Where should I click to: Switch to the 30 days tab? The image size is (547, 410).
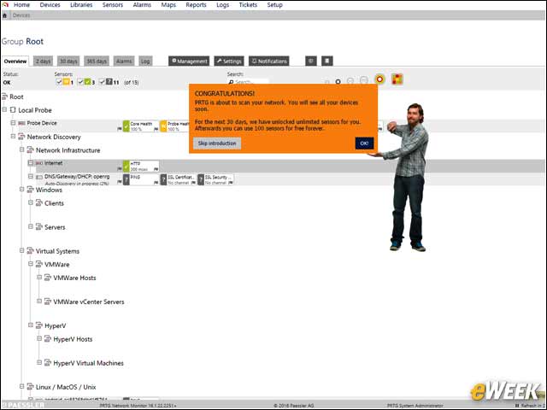[x=68, y=61]
